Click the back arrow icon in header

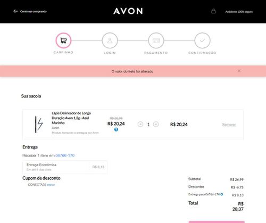pyautogui.click(x=15, y=11)
